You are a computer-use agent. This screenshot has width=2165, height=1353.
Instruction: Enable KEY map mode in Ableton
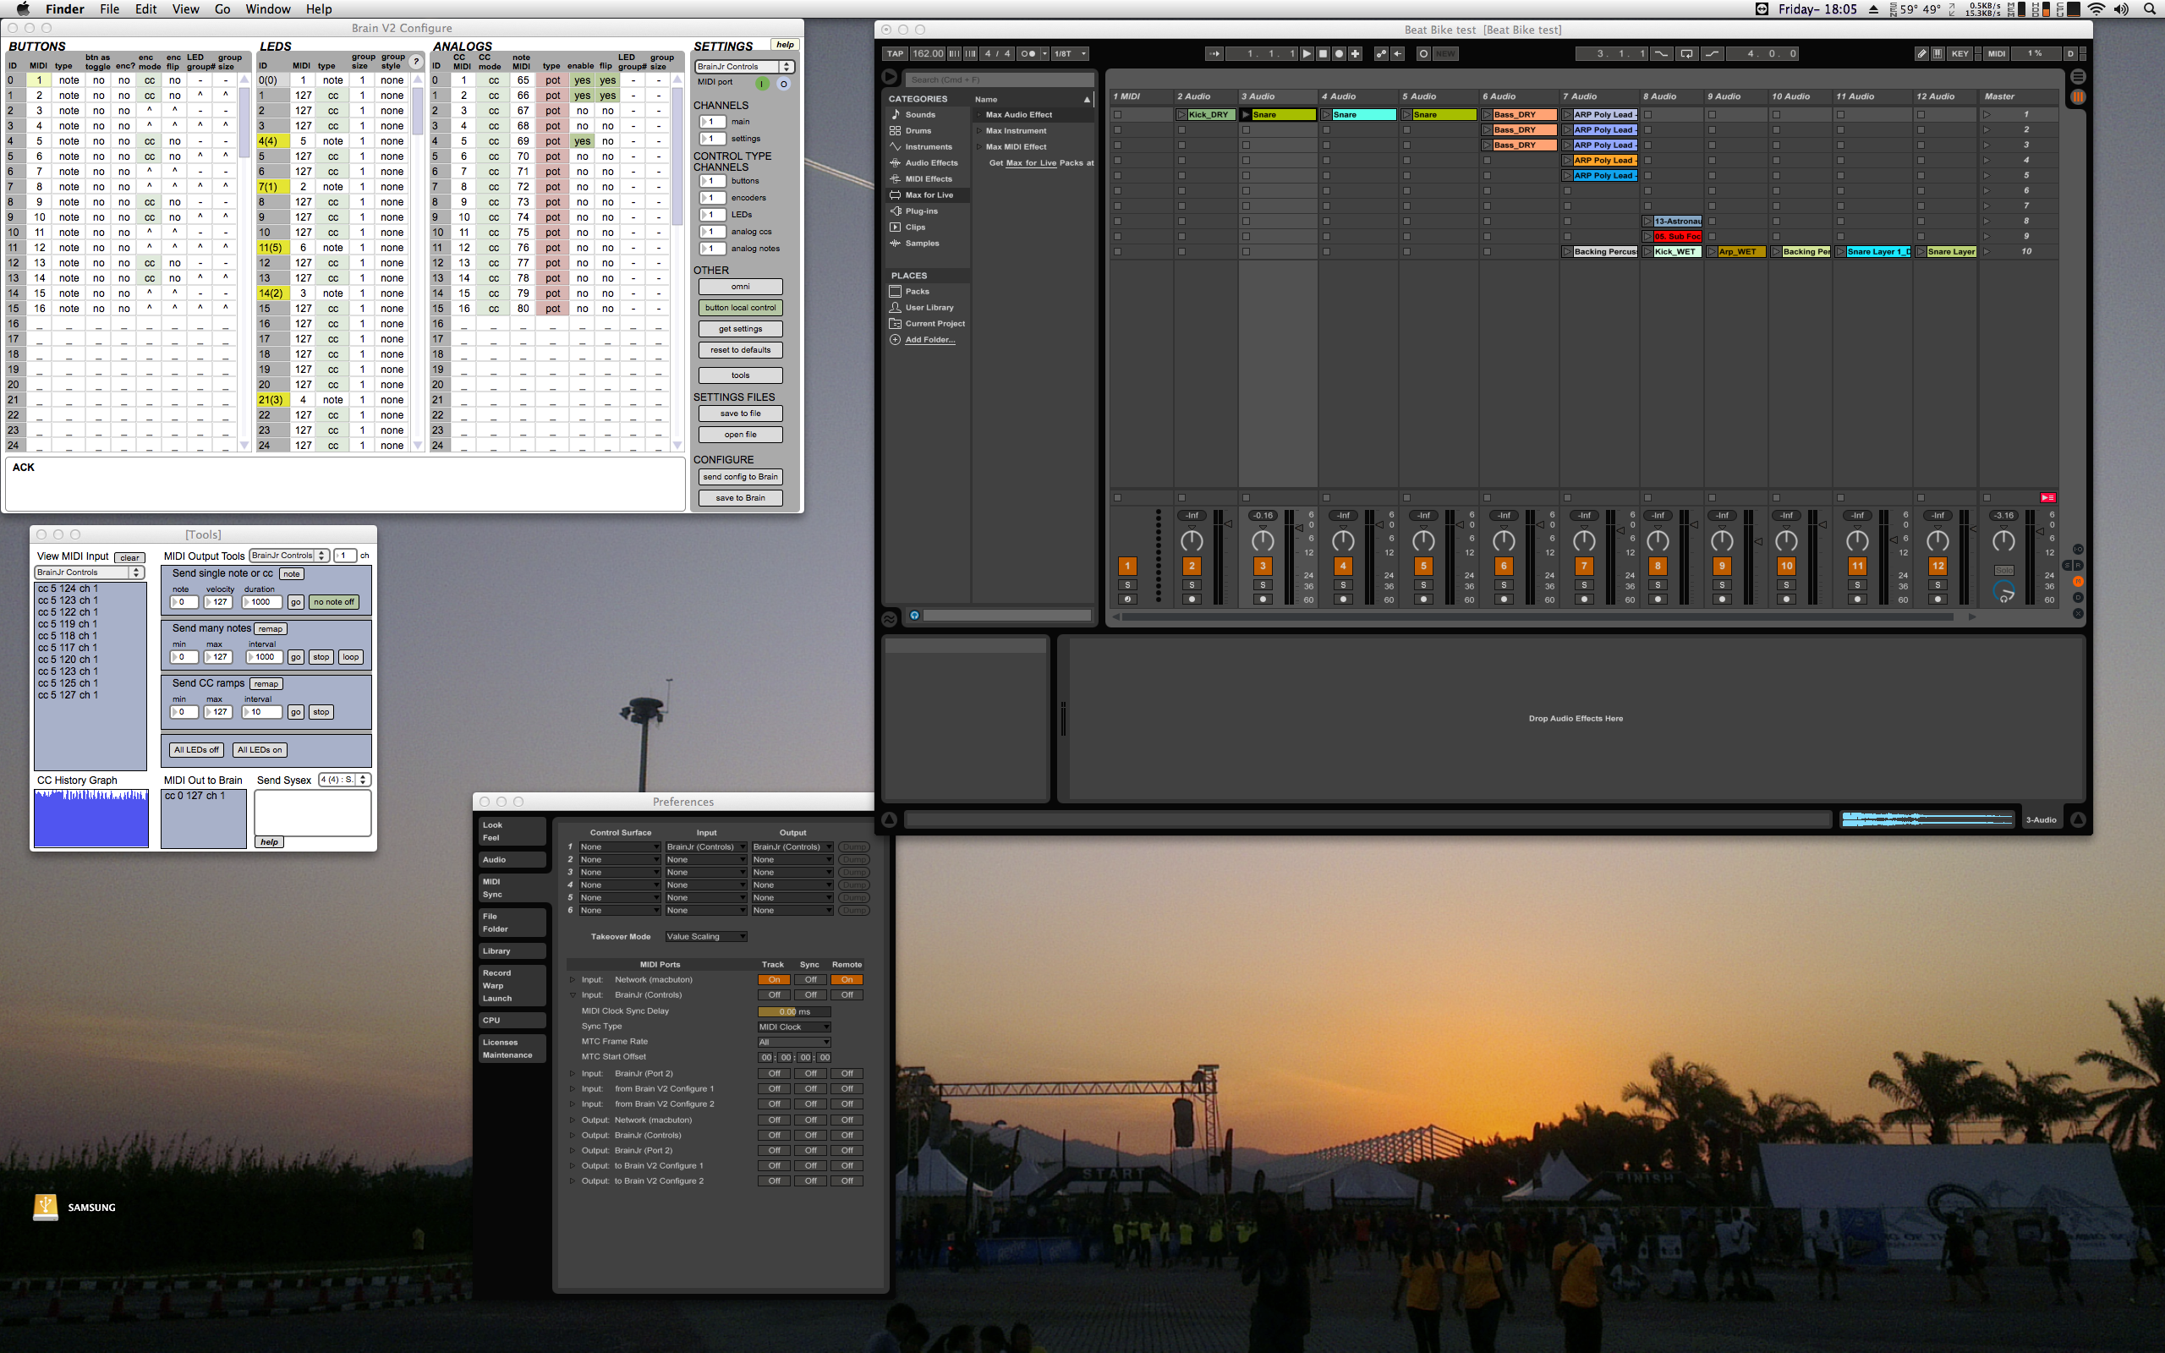(1960, 53)
